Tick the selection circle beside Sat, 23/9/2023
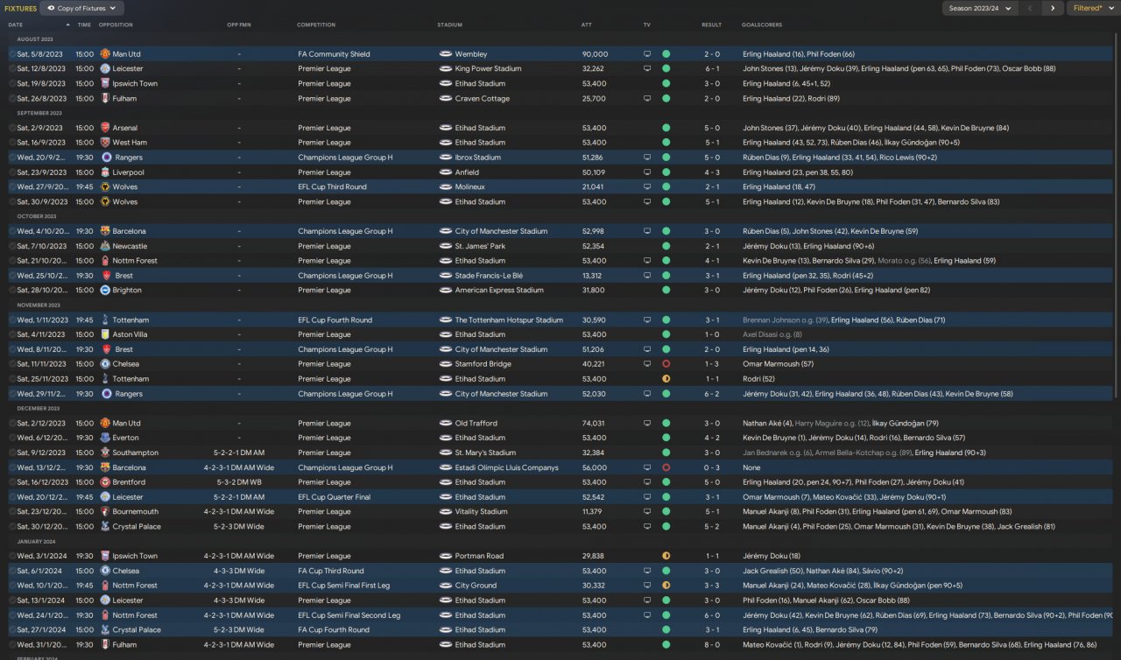 point(12,172)
